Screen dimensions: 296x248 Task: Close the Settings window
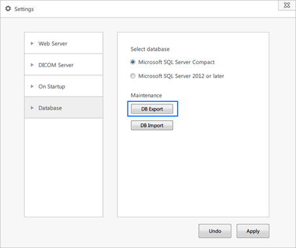click(x=287, y=5)
